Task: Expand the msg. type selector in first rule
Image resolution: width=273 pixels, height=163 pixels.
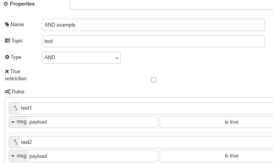Action: (x=19, y=122)
